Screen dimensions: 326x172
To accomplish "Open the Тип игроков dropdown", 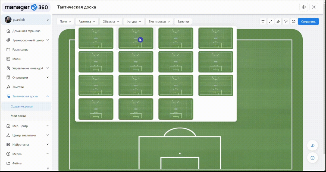I will tap(159, 21).
